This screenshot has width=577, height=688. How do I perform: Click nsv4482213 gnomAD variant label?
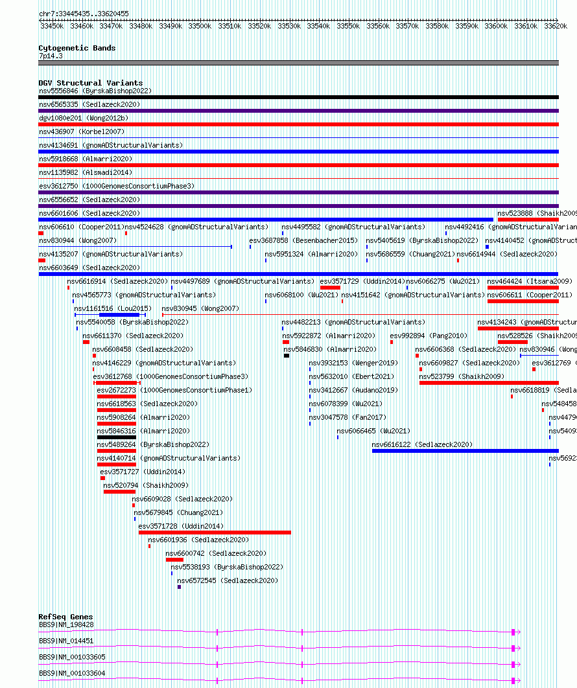pos(353,322)
